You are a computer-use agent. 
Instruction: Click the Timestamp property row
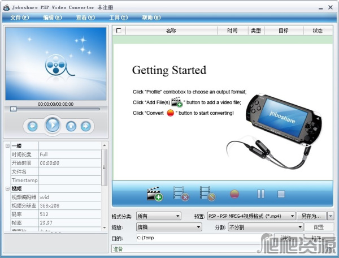point(56,180)
